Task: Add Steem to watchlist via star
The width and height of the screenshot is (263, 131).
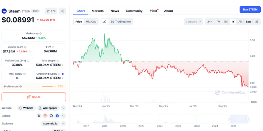Action: (x=51, y=11)
